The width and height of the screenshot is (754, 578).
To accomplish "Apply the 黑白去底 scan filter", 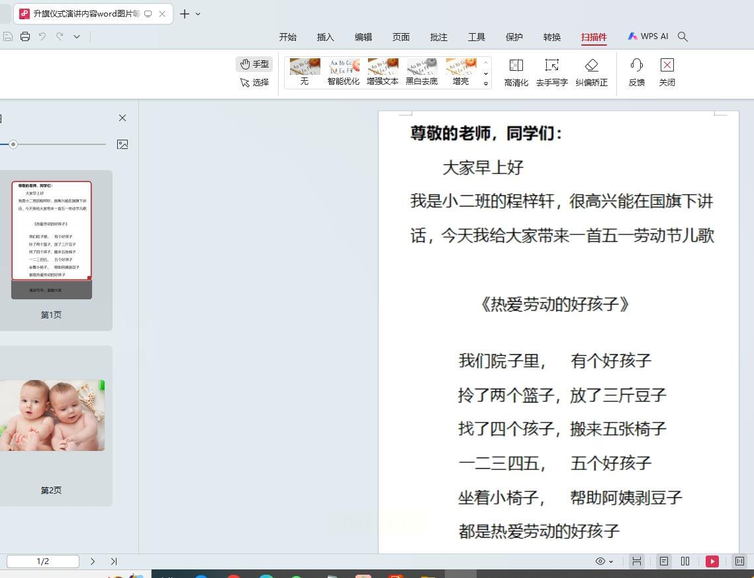I will tap(422, 72).
